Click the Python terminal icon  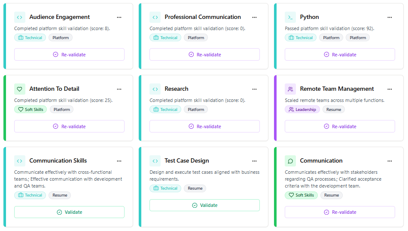pyautogui.click(x=290, y=17)
